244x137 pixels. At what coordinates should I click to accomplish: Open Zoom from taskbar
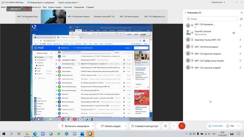(x=43, y=134)
